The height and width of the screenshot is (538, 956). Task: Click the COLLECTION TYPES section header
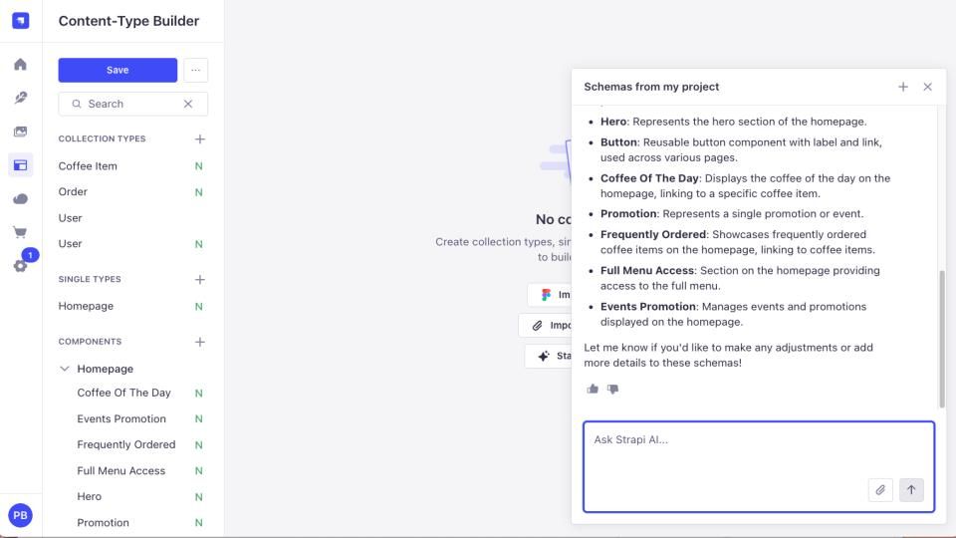102,139
